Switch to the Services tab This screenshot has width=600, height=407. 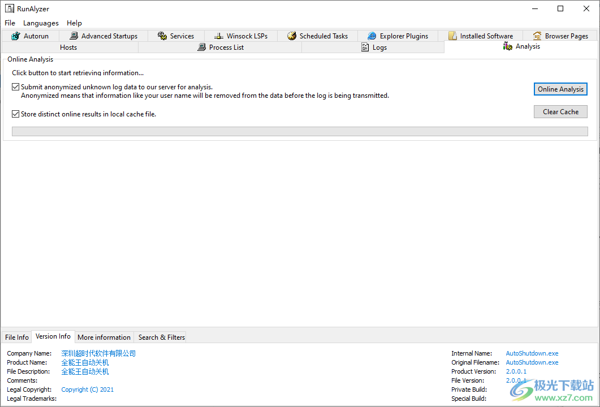tap(176, 36)
